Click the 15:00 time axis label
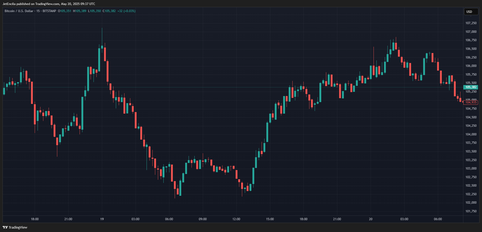482x232 pixels. (x=270, y=219)
